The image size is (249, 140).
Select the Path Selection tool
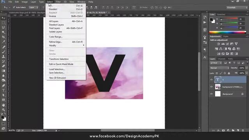(x=4, y=95)
